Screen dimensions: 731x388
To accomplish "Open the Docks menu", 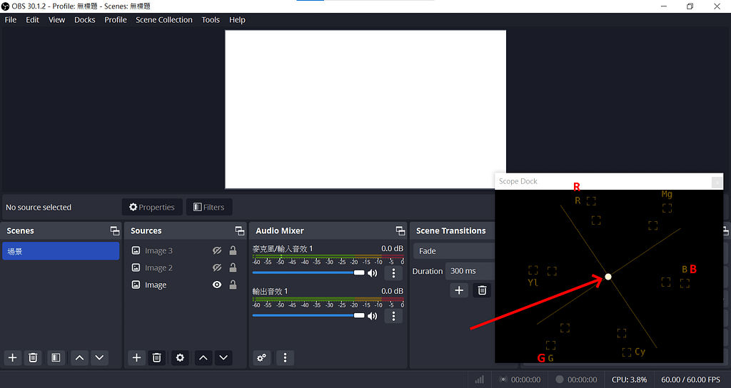I will pos(84,20).
